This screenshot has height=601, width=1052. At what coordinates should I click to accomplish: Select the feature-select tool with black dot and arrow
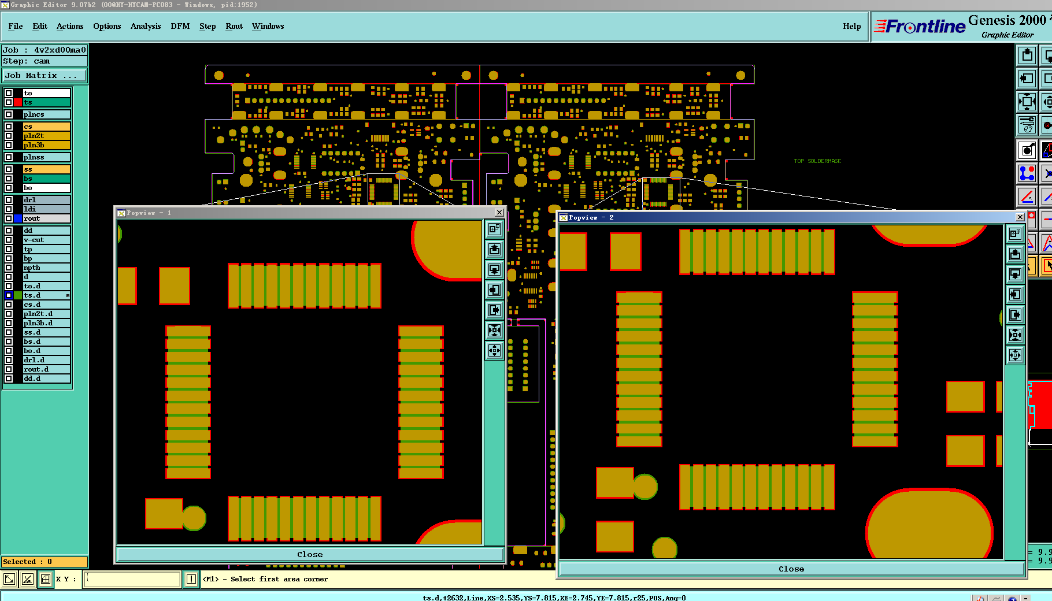coord(1027,150)
